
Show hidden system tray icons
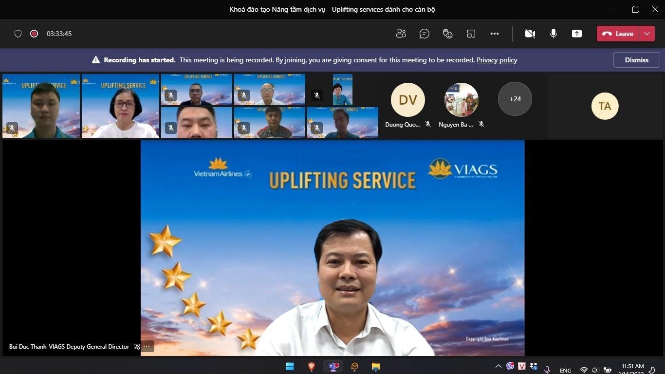[498, 366]
